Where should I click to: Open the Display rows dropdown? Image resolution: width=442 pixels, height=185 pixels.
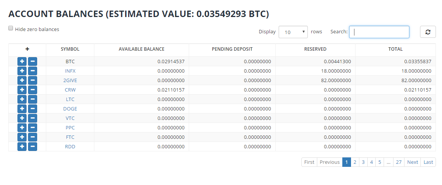pos(293,32)
